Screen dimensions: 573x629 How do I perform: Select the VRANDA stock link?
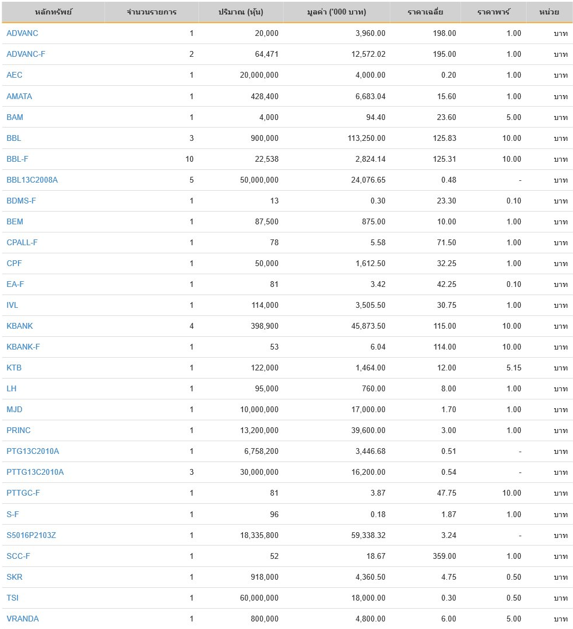pos(23,619)
